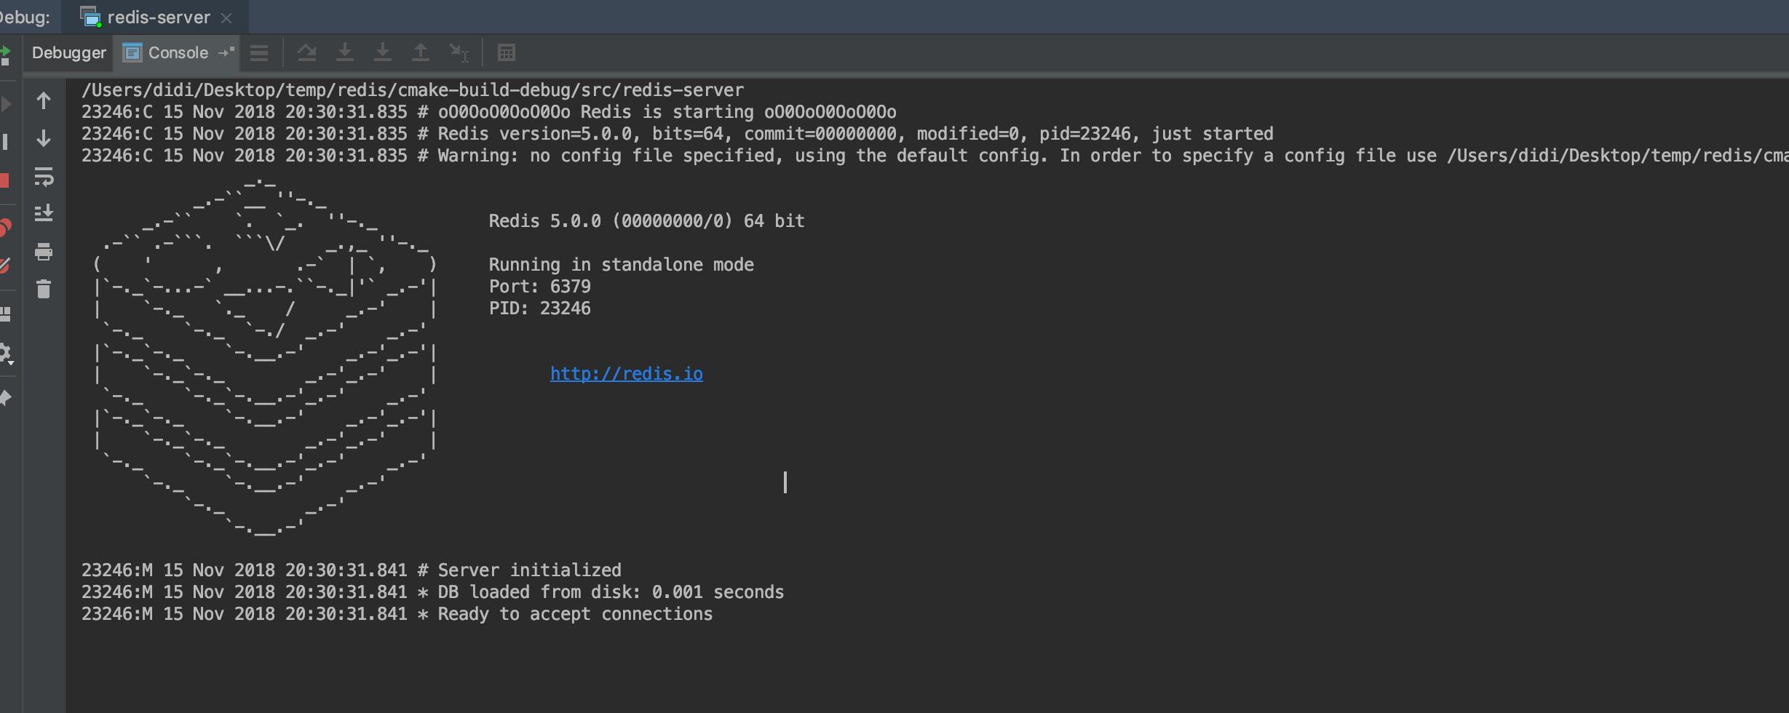Click the Up the Stack Trace arrow

point(44,100)
